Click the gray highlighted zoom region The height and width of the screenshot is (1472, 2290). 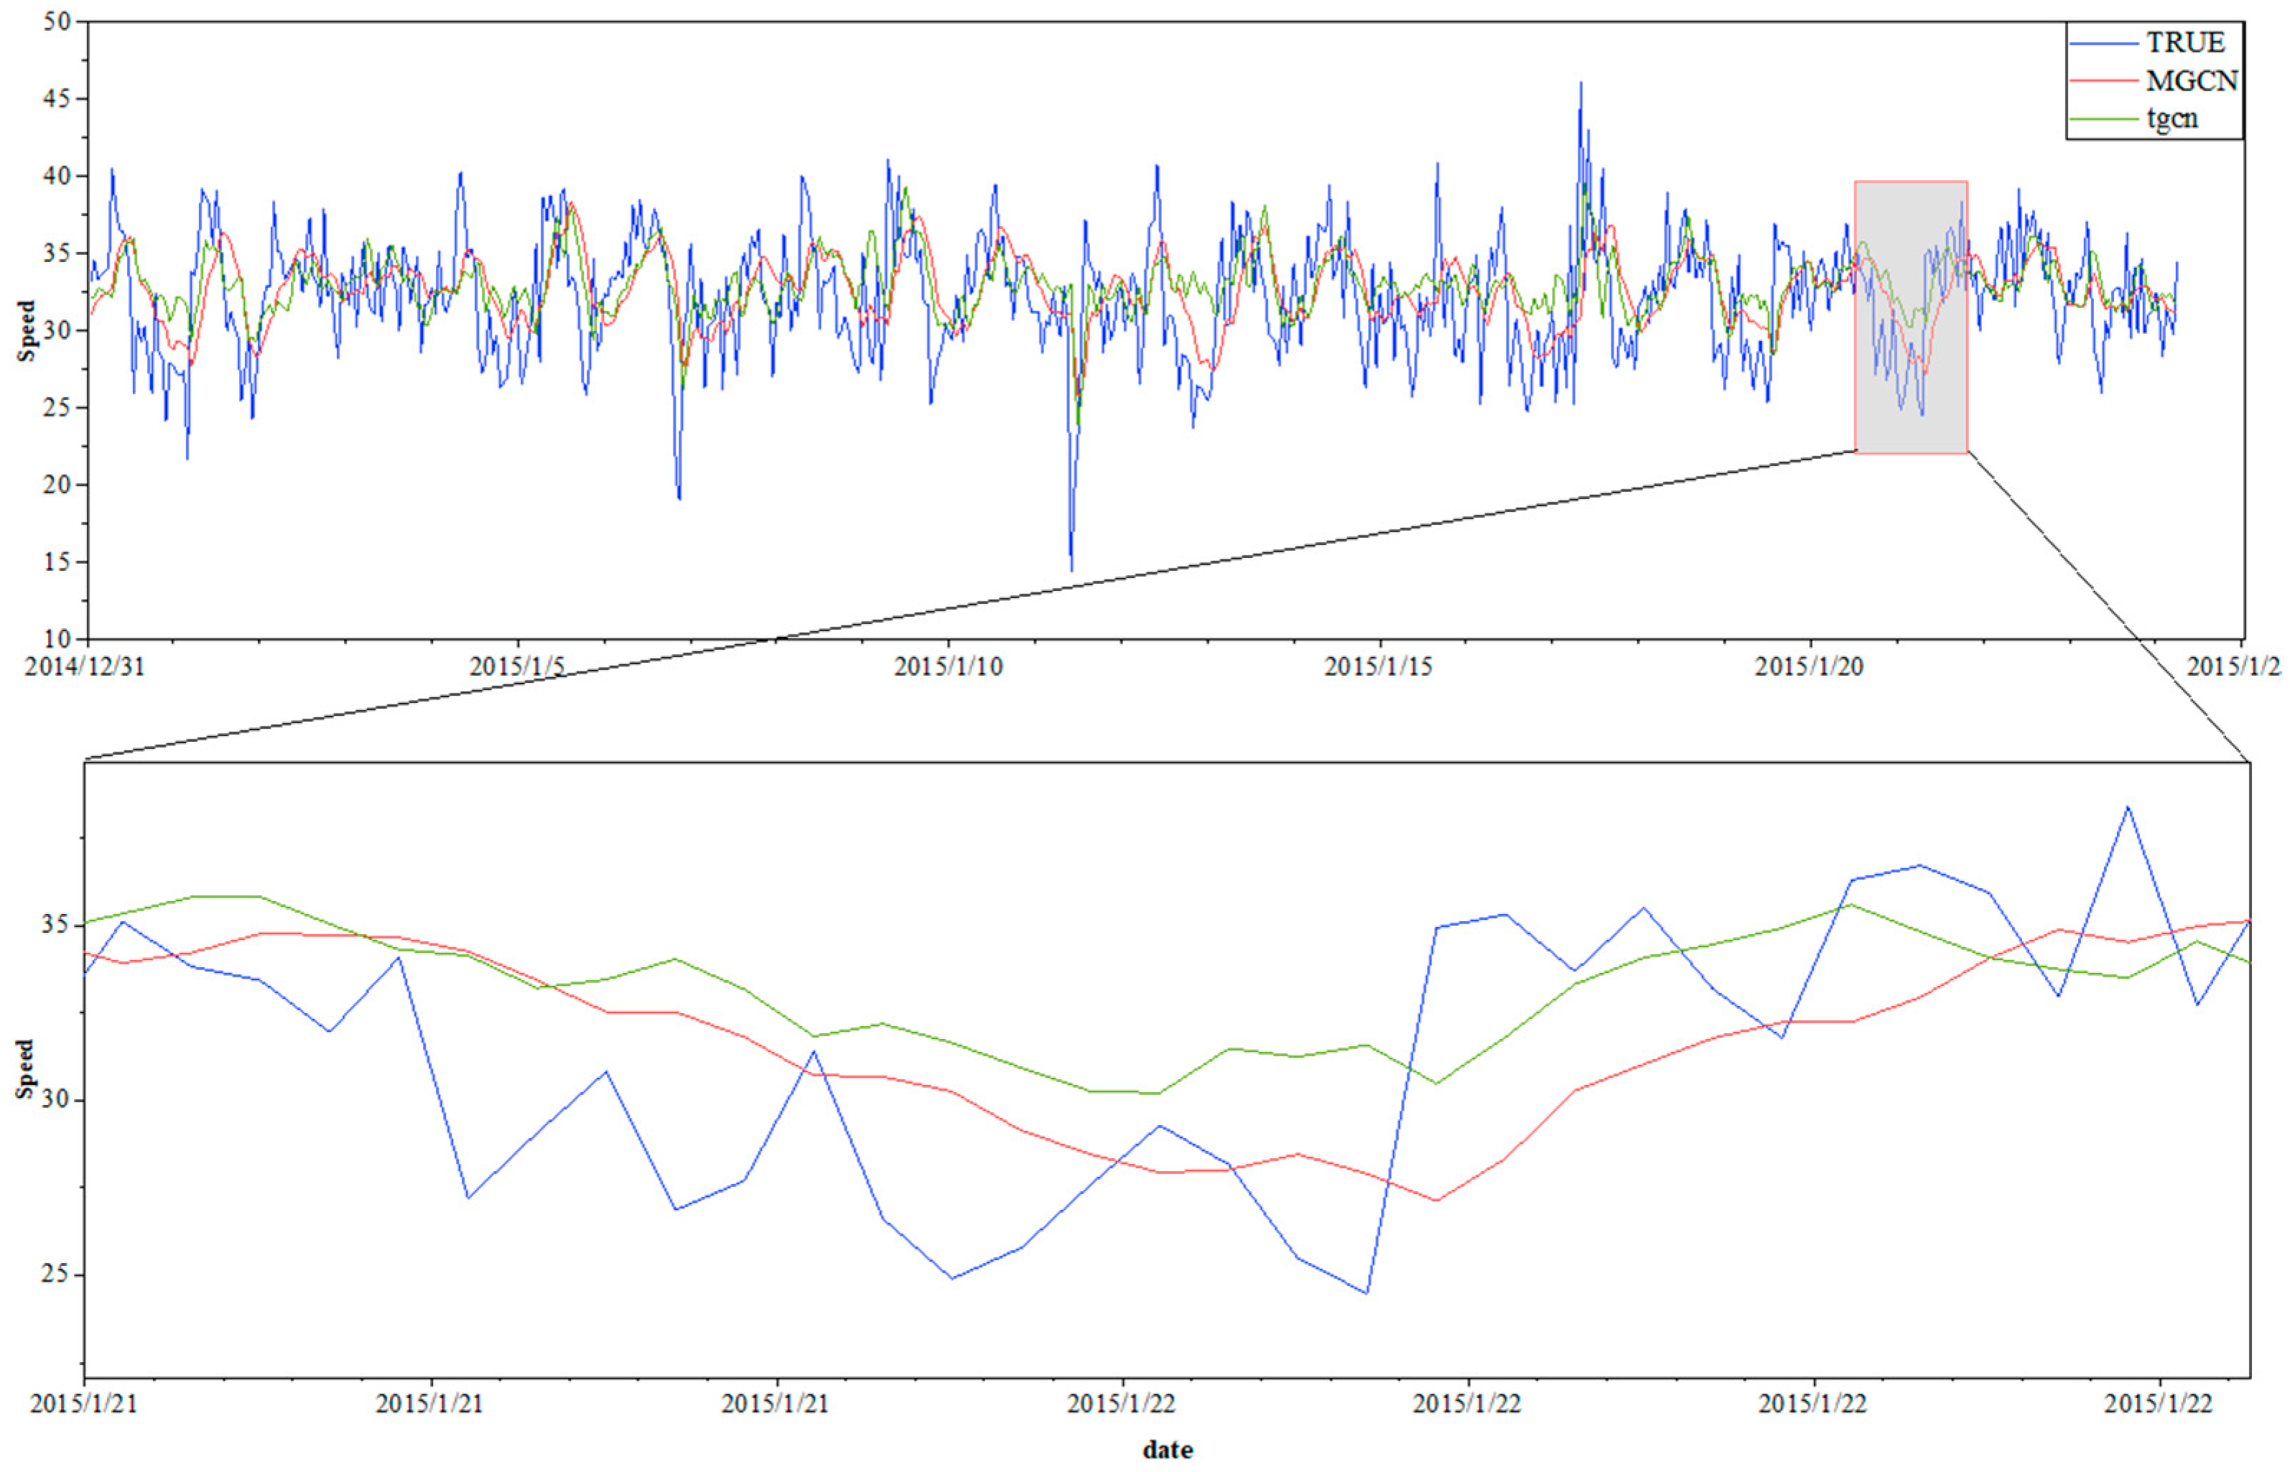pos(1912,317)
